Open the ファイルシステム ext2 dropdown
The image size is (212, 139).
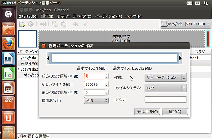point(165,88)
